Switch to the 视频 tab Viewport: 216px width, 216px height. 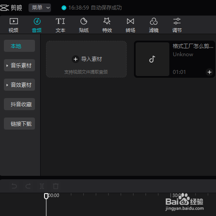pyautogui.click(x=13, y=25)
